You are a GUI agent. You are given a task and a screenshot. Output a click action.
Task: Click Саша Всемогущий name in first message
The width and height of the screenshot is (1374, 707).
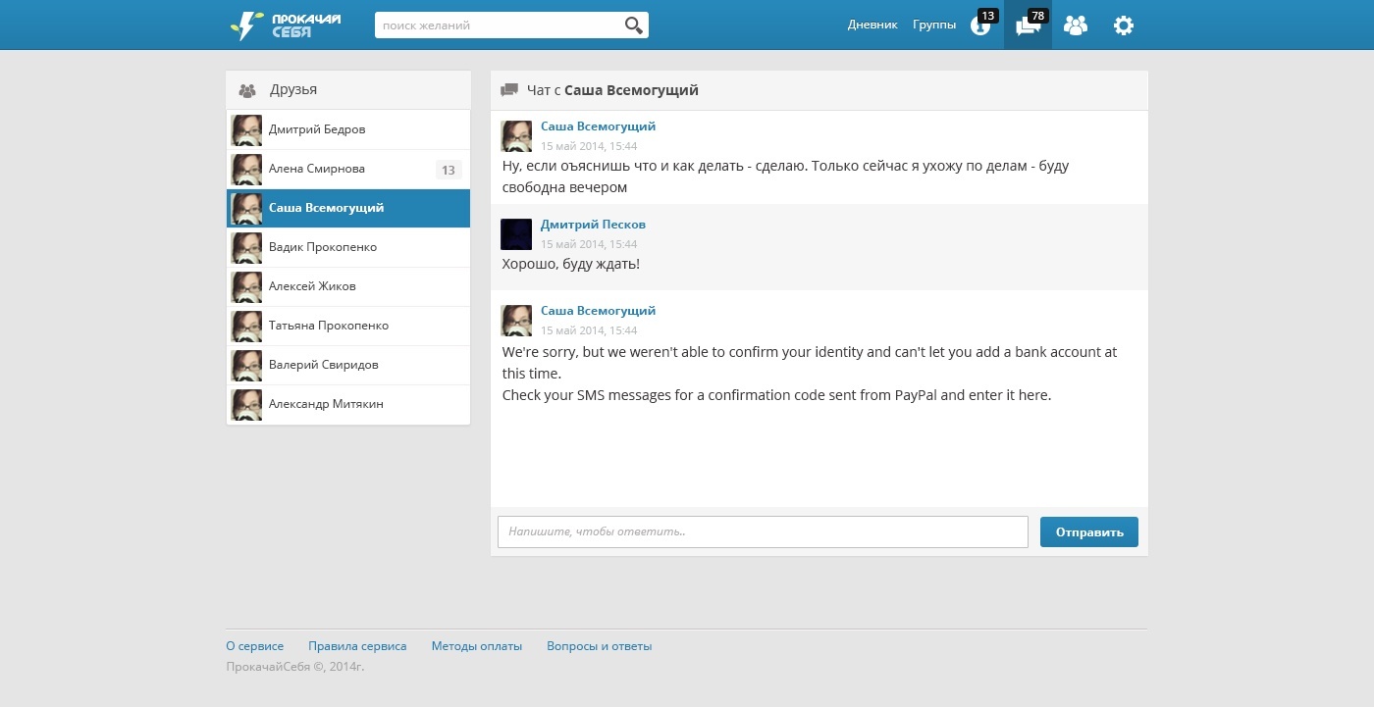point(598,126)
